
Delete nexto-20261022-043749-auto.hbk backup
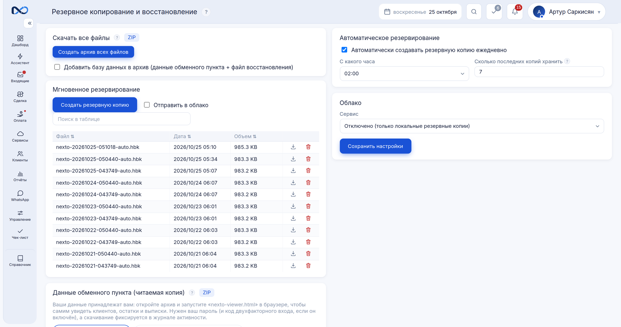click(x=308, y=242)
